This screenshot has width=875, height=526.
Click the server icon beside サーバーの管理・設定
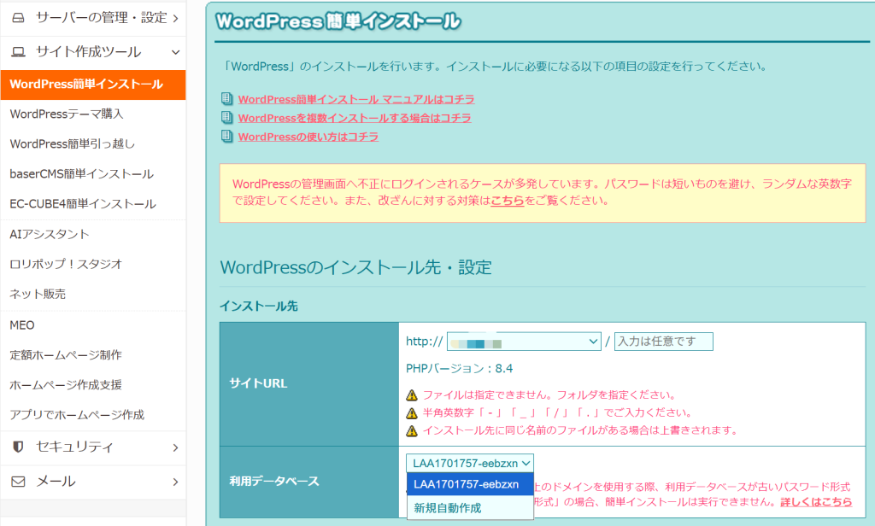18,17
